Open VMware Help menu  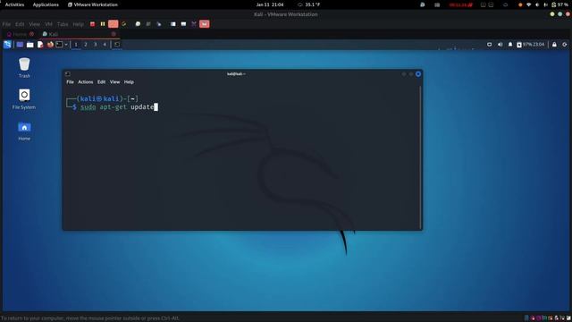coord(78,24)
